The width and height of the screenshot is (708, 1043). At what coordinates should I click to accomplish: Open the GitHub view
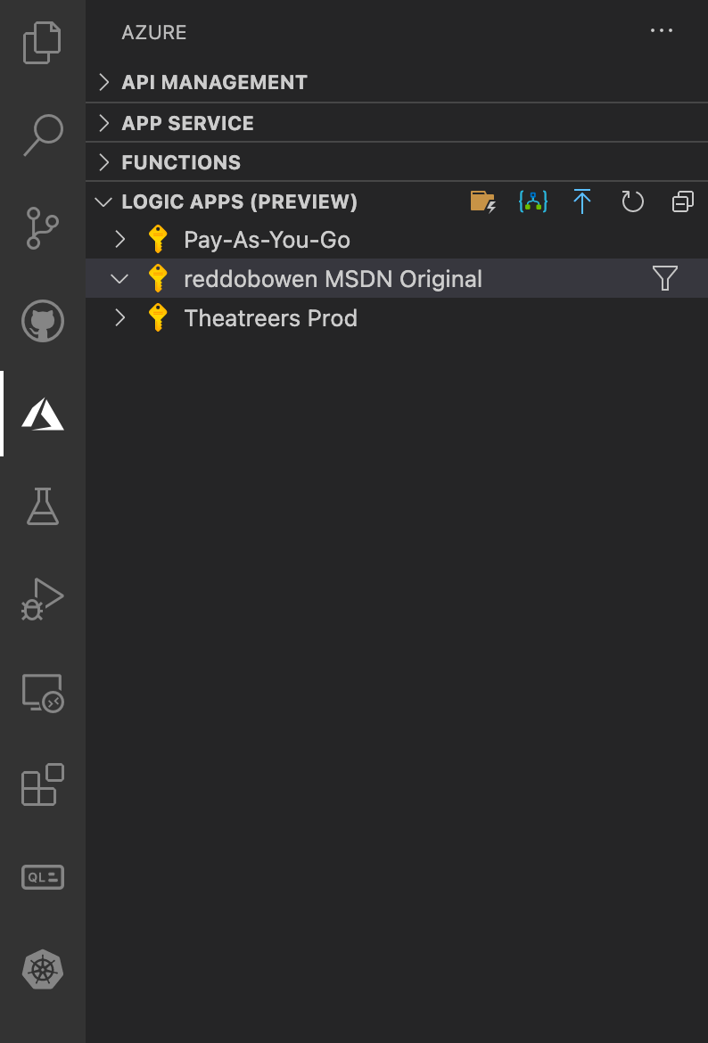pyautogui.click(x=42, y=322)
